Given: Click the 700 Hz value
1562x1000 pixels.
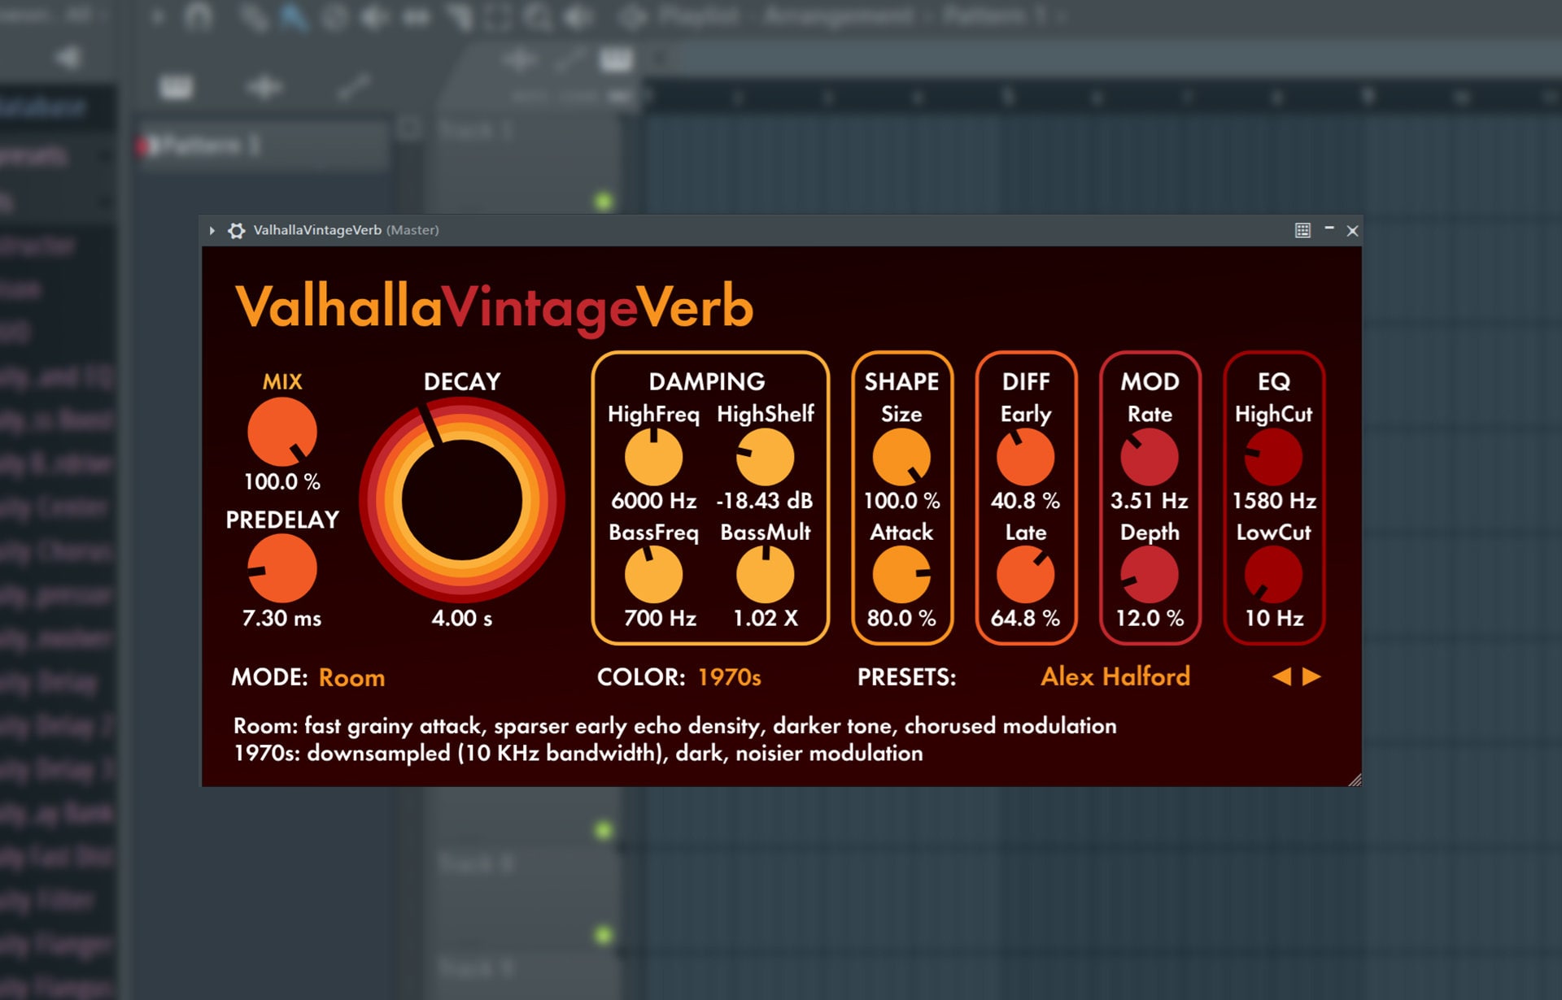Looking at the screenshot, I should pos(660,619).
